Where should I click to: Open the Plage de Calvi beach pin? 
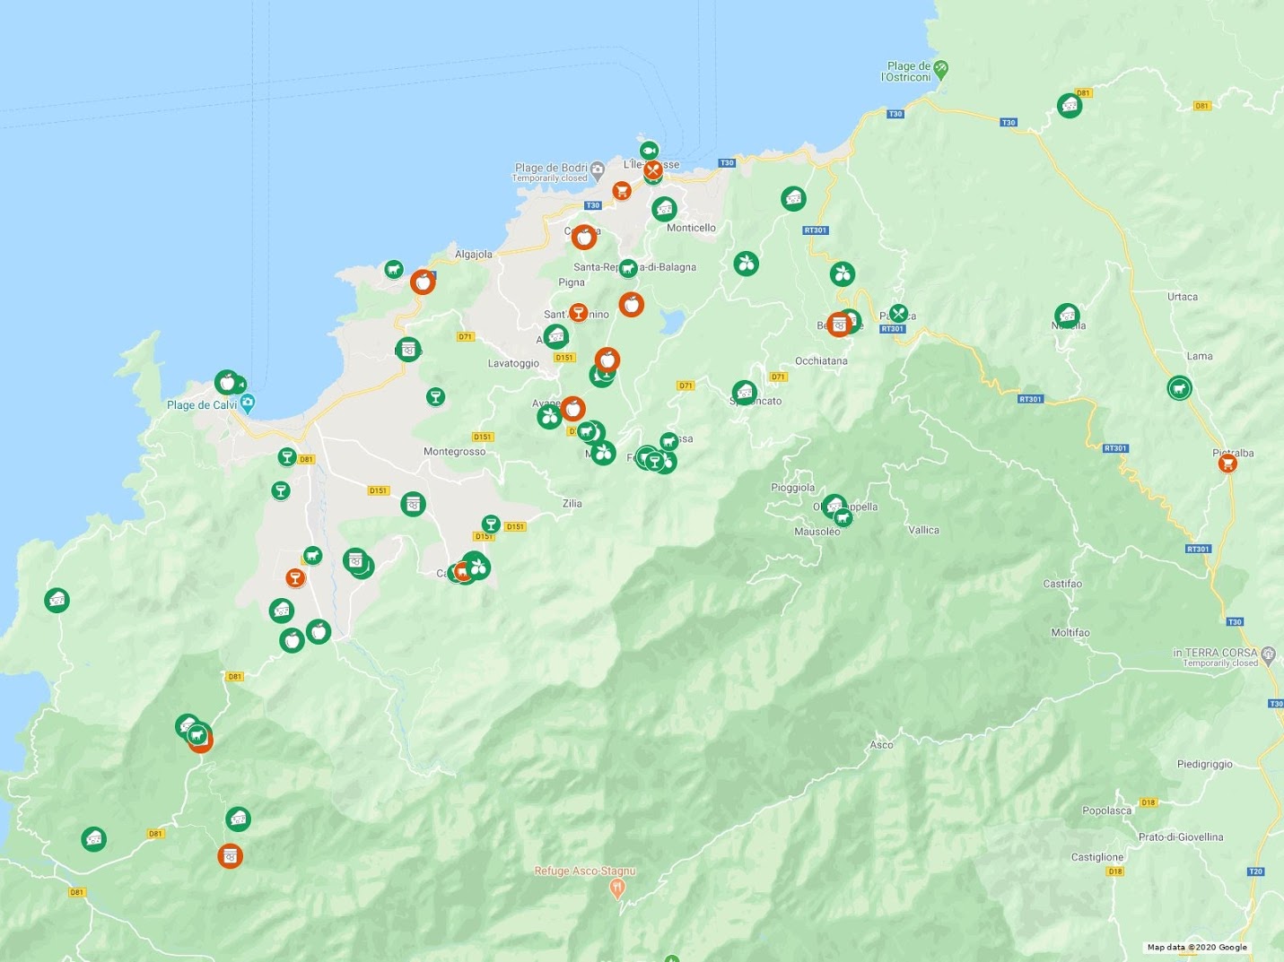[248, 403]
